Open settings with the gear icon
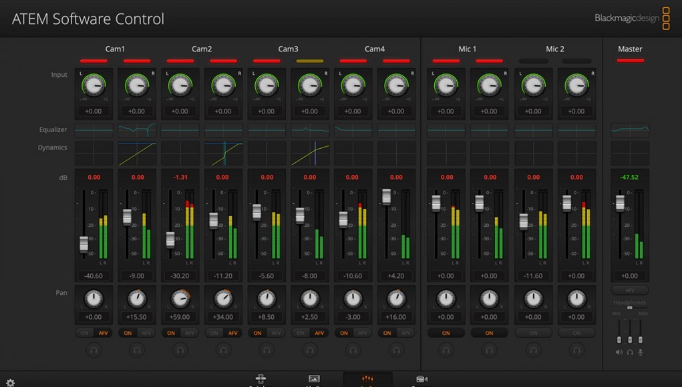682x387 pixels. coord(11,382)
